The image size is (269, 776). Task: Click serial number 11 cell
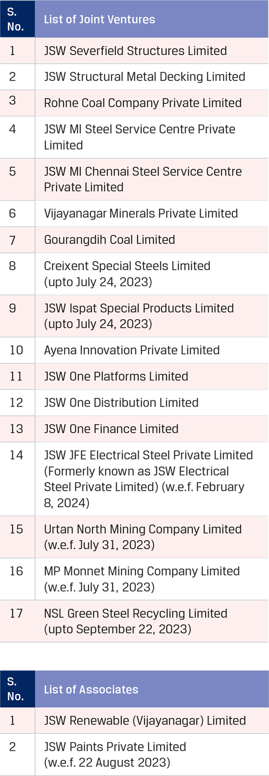[16, 377]
